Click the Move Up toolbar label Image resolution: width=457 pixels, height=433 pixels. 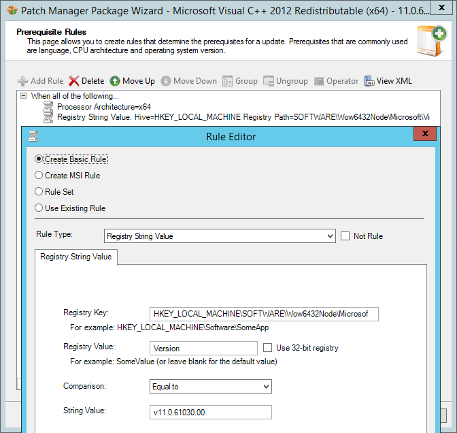coord(139,81)
